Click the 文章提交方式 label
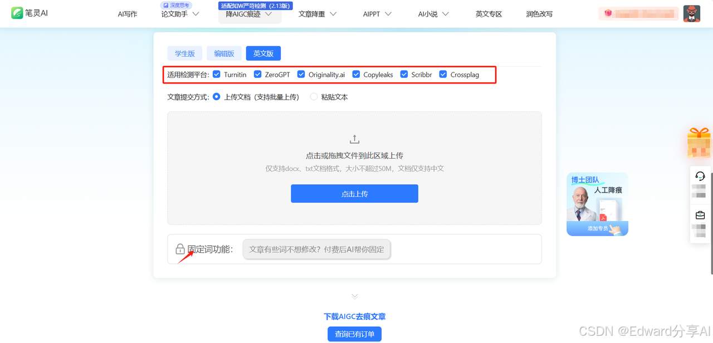Viewport: 713px width, 343px height. point(188,97)
